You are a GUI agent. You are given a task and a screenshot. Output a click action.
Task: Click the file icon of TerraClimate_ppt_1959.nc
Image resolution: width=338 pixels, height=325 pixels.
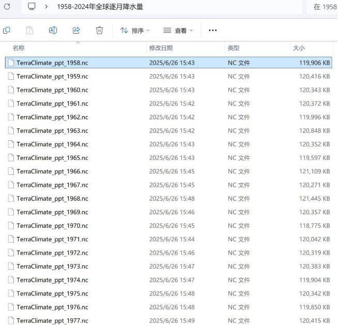pyautogui.click(x=11, y=76)
